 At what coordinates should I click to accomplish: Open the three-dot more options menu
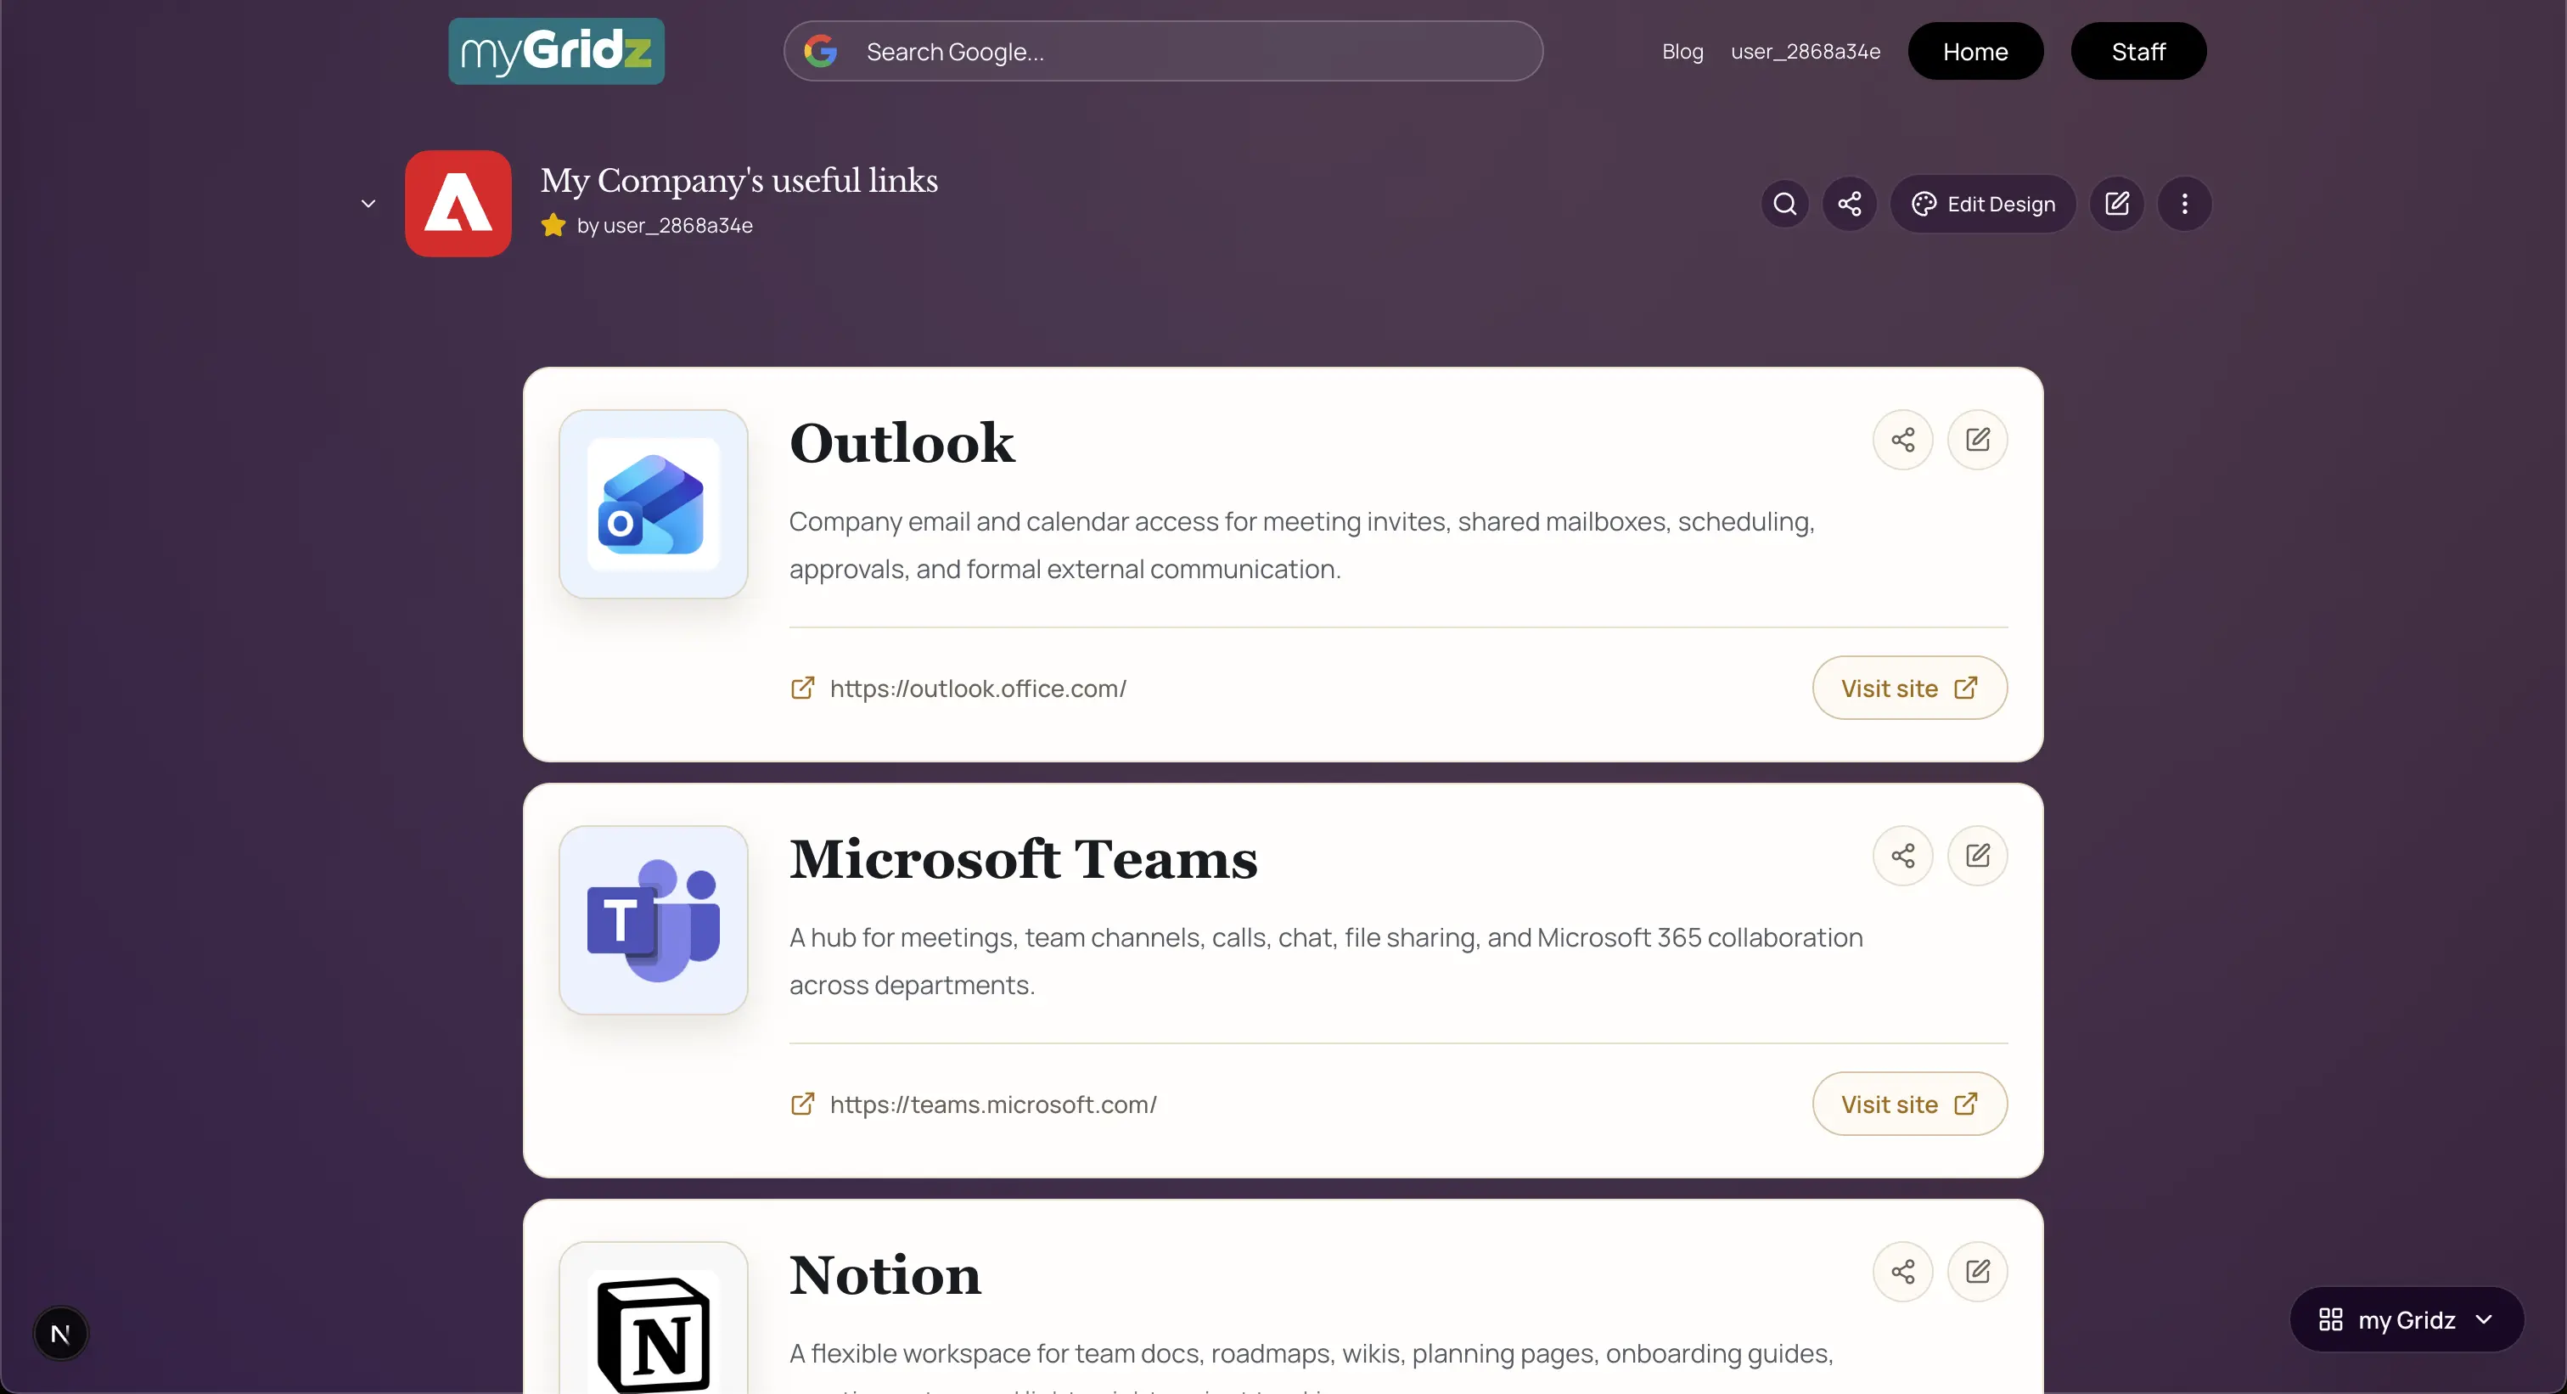pos(2184,205)
